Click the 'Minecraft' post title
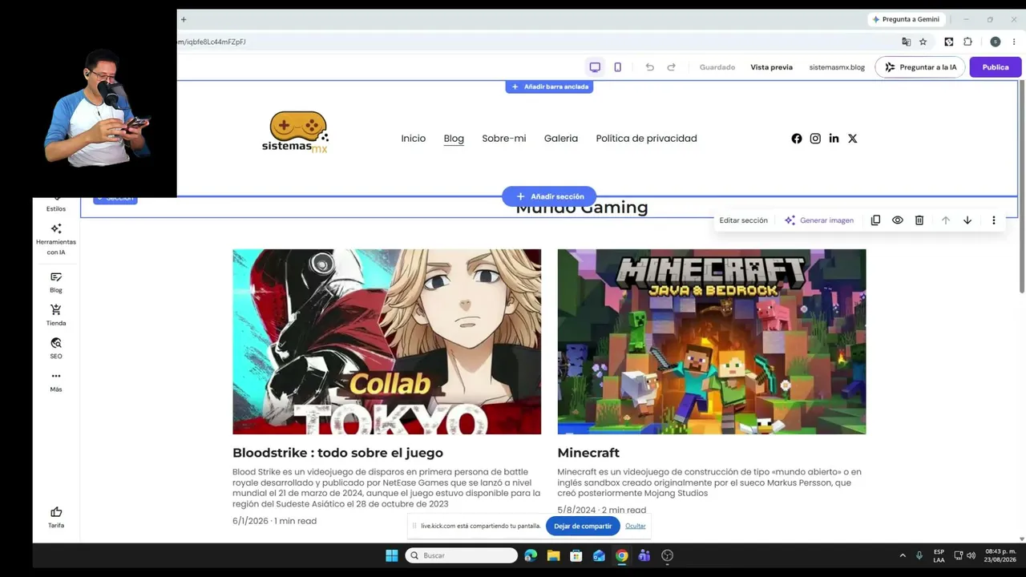This screenshot has width=1026, height=577. [x=588, y=453]
